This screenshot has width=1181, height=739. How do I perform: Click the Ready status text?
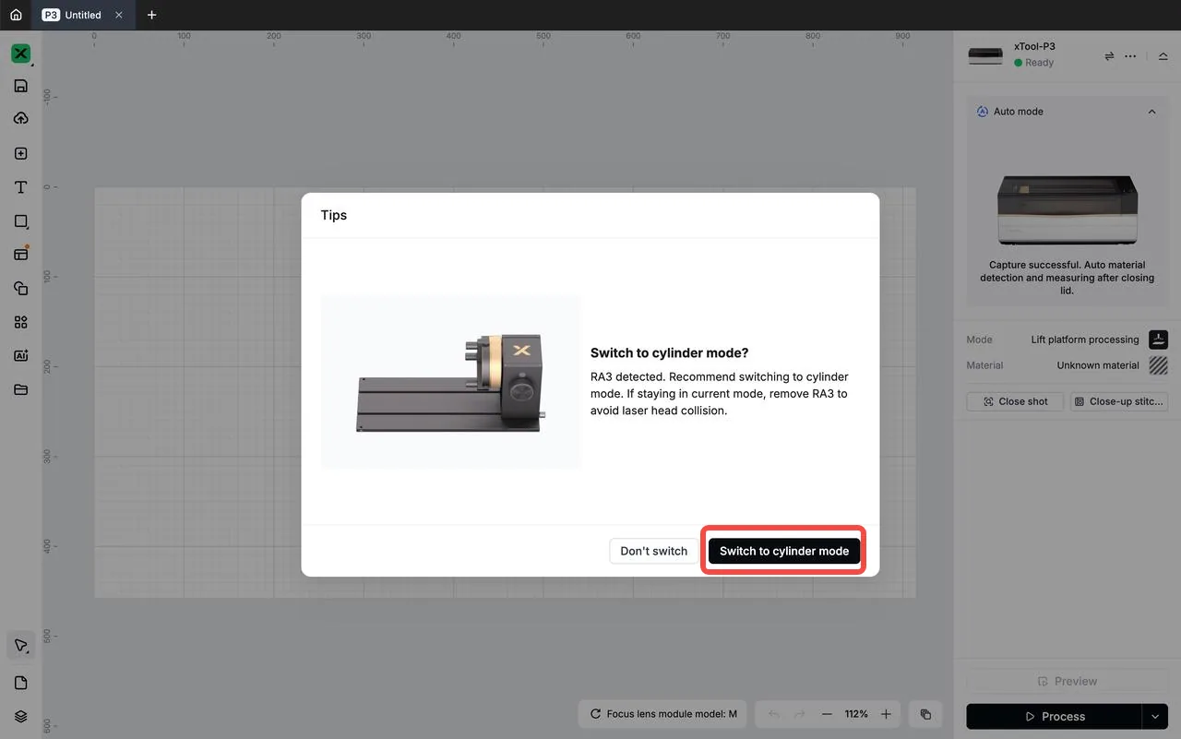click(1039, 63)
